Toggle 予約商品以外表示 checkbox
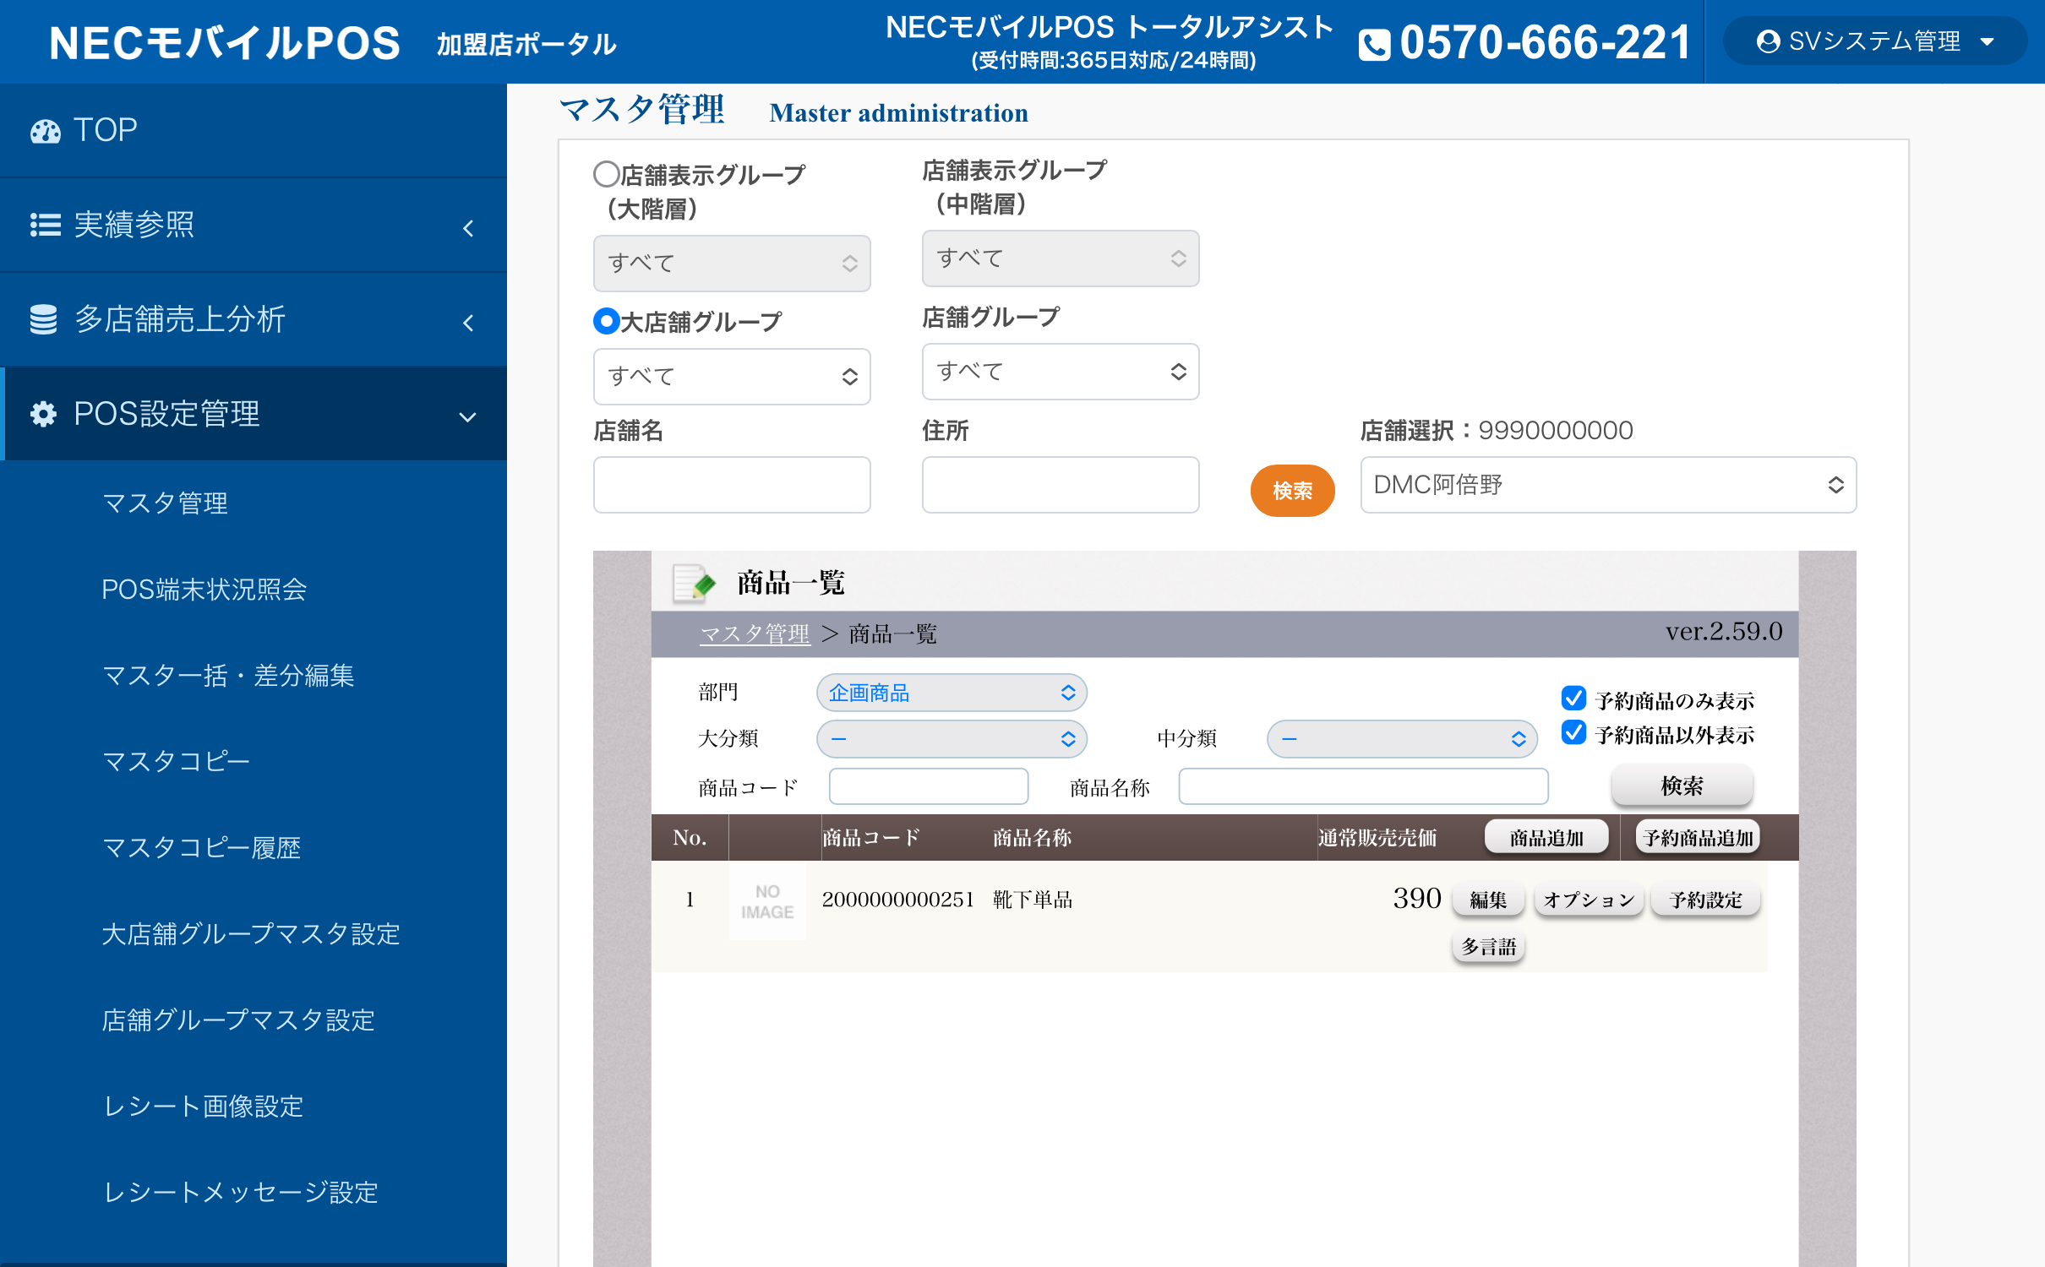 point(1573,732)
